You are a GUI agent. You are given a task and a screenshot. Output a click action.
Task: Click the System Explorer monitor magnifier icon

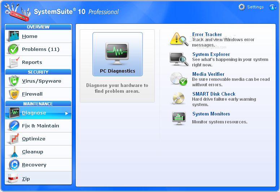pyautogui.click(x=179, y=59)
